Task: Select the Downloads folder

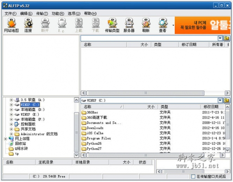Action: click(x=92, y=128)
